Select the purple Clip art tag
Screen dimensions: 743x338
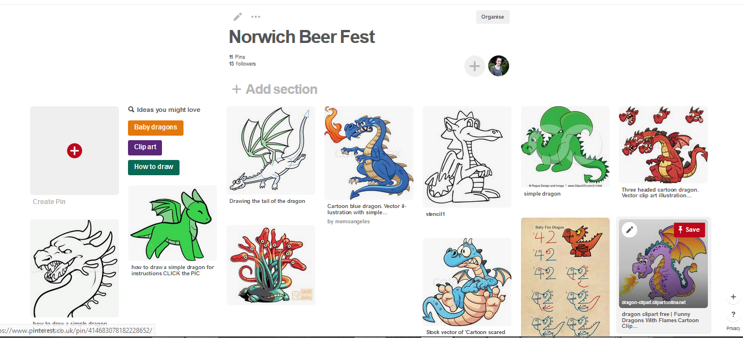[145, 148]
